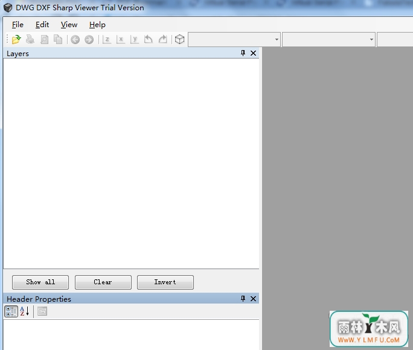The width and height of the screenshot is (413, 350).
Task: Click the third toolbar combo box
Action: 395,39
